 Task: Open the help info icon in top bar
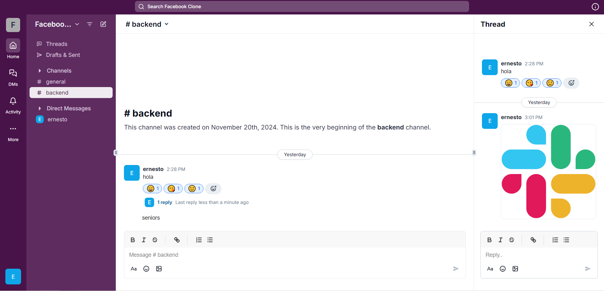(595, 7)
